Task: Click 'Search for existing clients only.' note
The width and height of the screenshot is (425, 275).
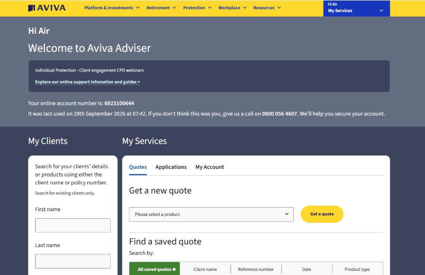Action: (65, 193)
